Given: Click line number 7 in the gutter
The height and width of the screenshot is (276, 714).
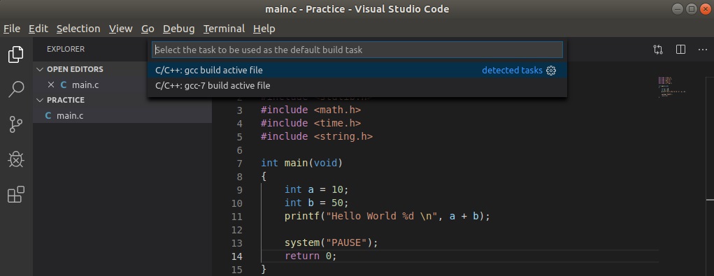Looking at the screenshot, I should pyautogui.click(x=240, y=164).
